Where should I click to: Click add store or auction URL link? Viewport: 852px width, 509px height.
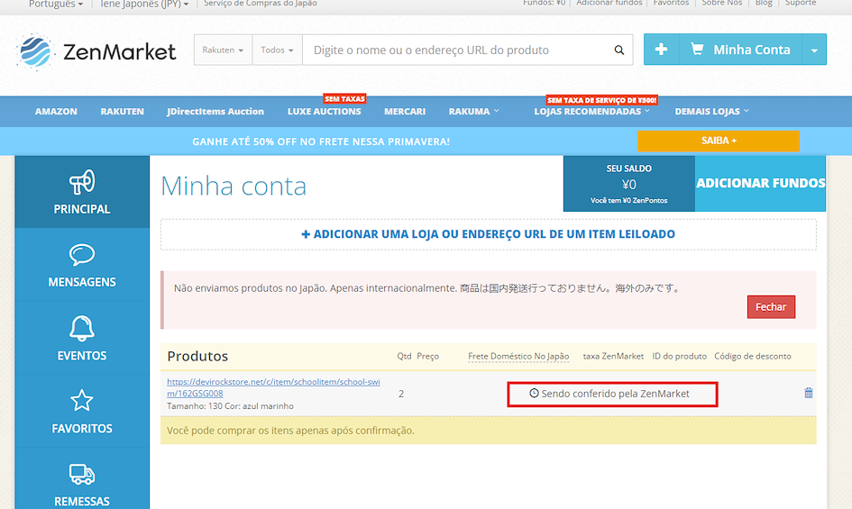coord(488,234)
